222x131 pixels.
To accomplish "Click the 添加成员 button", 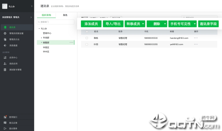I will coord(91,24).
